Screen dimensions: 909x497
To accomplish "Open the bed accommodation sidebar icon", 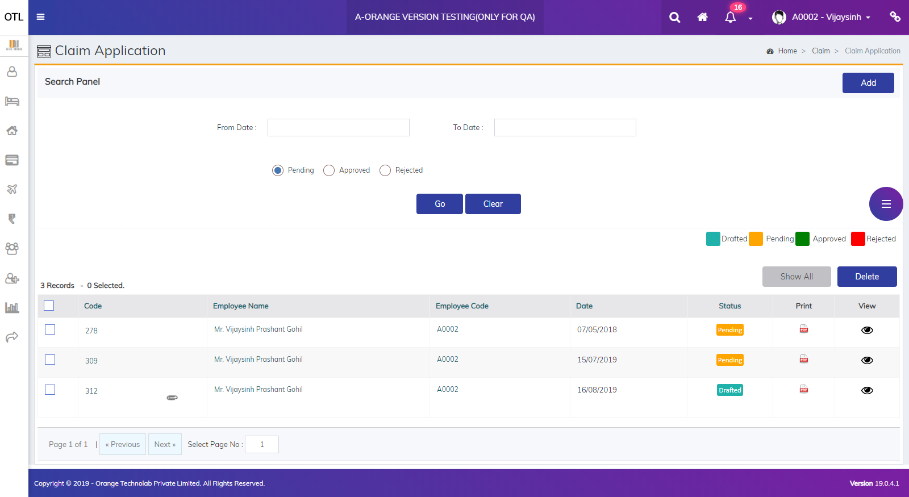I will point(12,101).
